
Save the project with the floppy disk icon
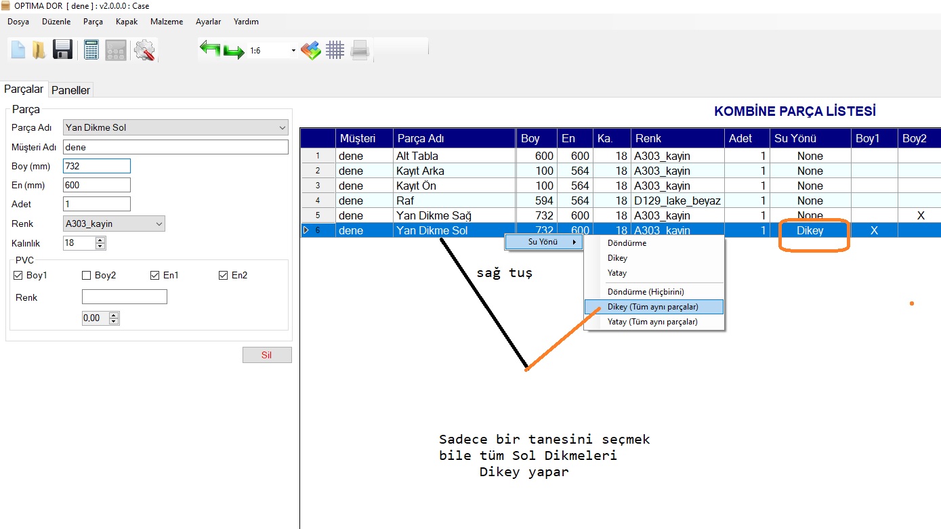click(x=63, y=50)
